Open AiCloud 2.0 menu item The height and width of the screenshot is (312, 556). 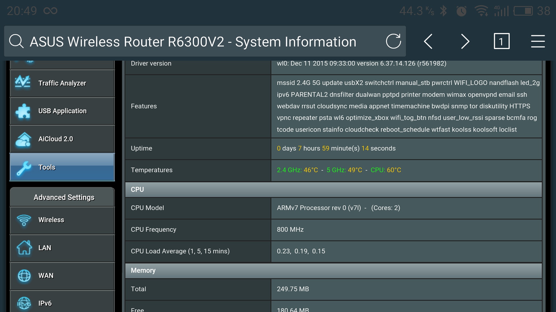(62, 139)
